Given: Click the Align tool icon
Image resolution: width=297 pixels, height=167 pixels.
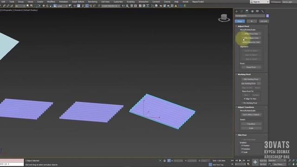Looking at the screenshot, I should pyautogui.click(x=127, y=6).
